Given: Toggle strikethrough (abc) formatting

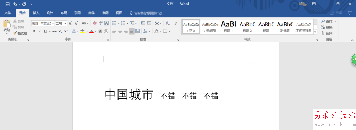Looking at the screenshot, I should (54, 31).
